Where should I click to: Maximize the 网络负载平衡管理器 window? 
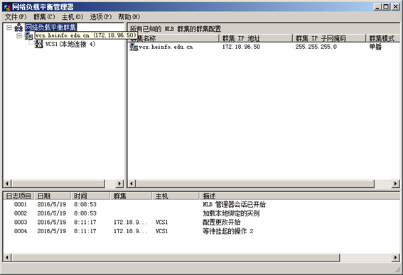click(386, 7)
